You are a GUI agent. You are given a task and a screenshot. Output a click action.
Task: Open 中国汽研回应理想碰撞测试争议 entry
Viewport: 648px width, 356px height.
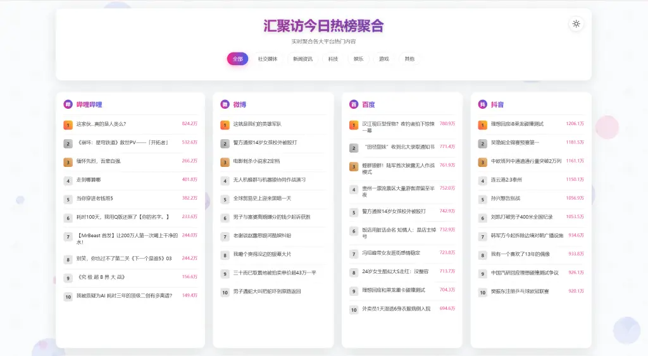click(x=525, y=273)
